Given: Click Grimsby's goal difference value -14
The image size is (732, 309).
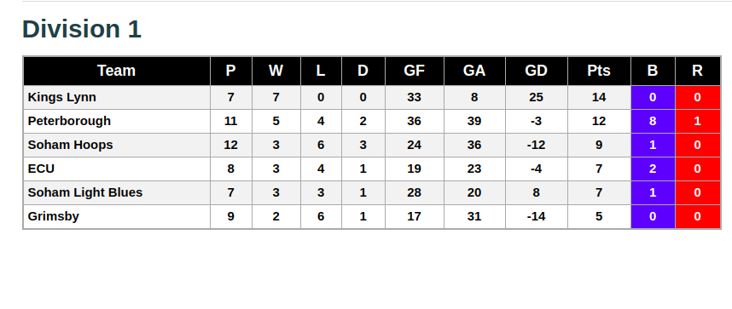Looking at the screenshot, I should [536, 216].
